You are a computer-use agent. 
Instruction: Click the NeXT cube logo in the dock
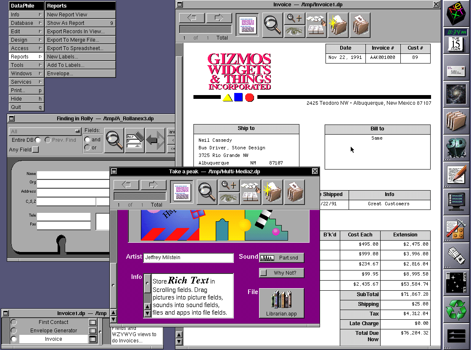click(456, 13)
